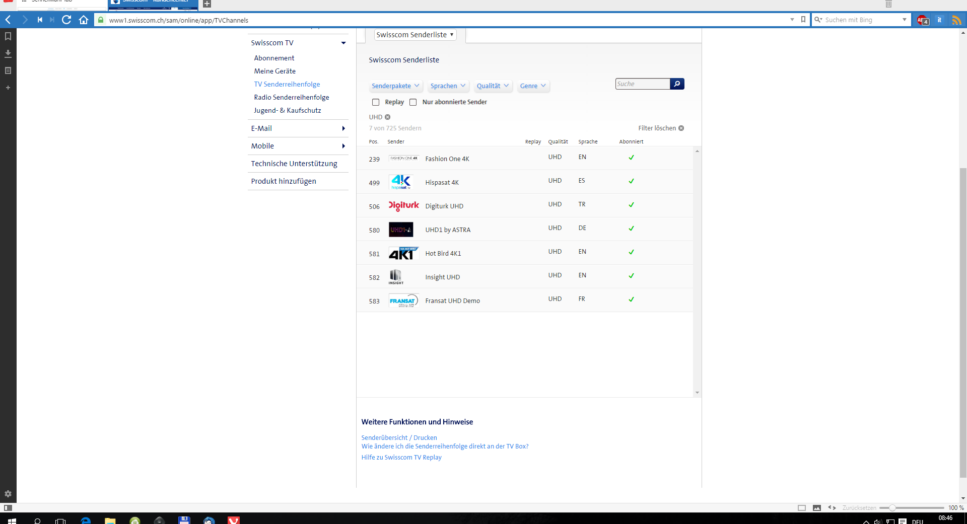Expand the Mobile menu section

tap(343, 146)
